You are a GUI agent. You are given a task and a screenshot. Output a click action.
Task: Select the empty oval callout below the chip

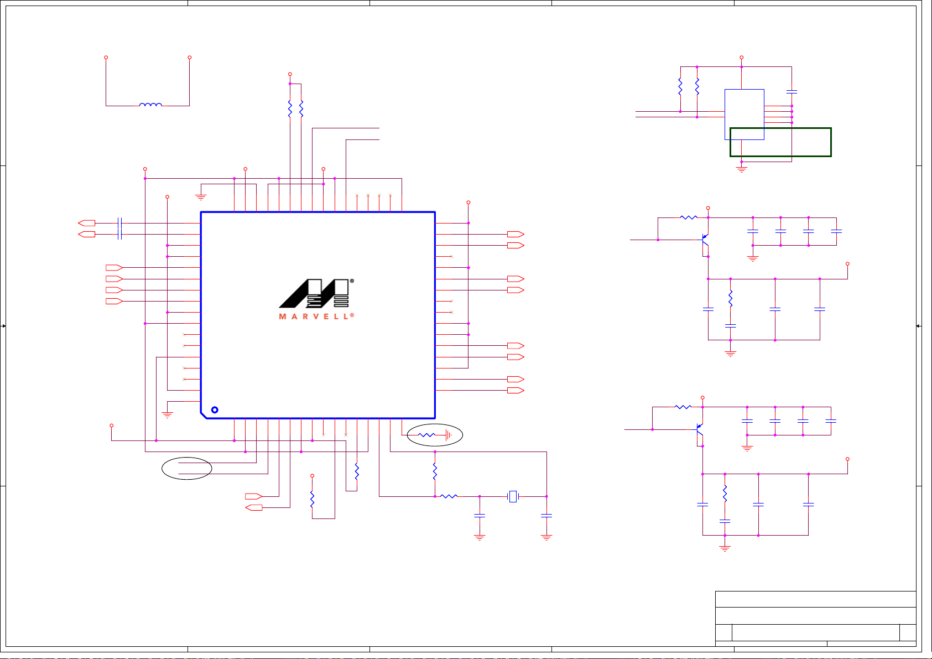[187, 468]
